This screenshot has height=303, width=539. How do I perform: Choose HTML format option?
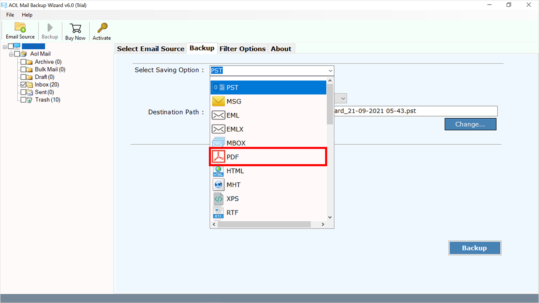(268, 171)
